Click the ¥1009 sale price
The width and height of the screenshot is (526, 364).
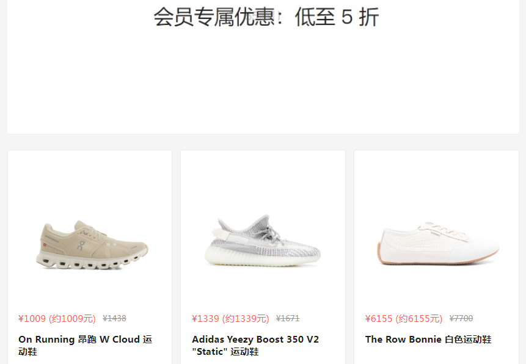click(32, 318)
